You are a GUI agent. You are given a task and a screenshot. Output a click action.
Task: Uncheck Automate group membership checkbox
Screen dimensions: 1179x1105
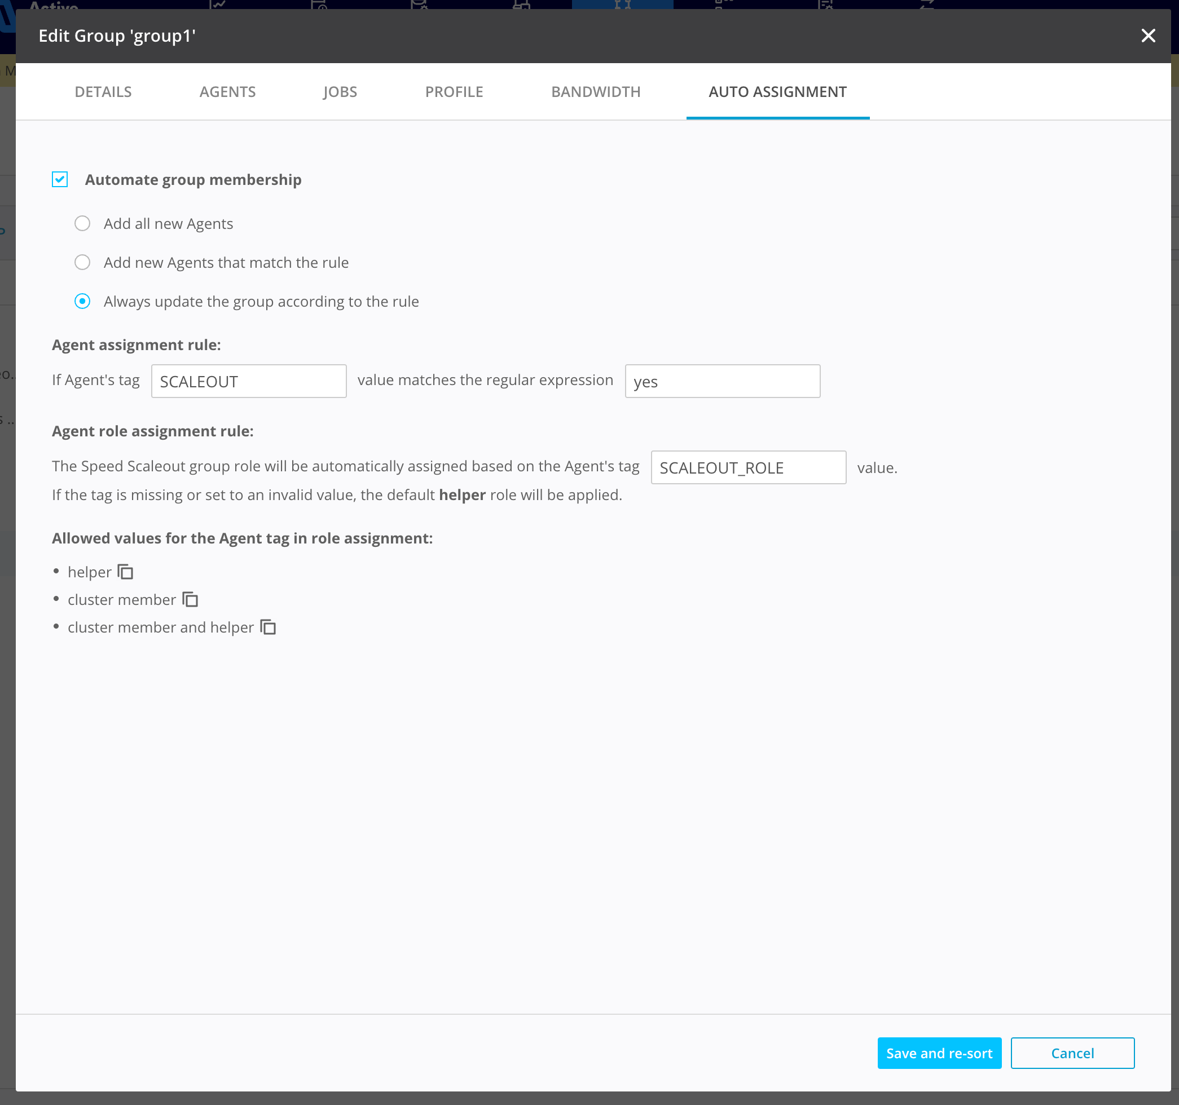coord(60,180)
